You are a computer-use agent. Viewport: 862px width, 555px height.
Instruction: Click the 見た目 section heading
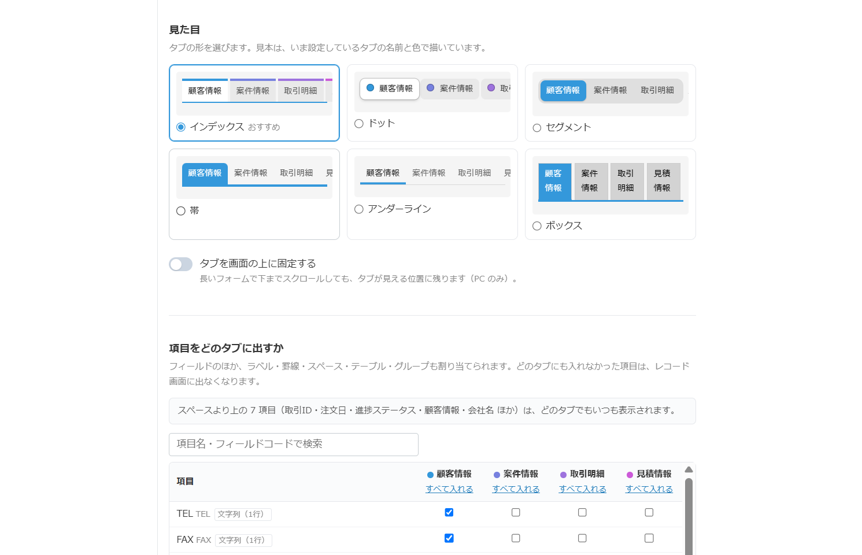point(184,30)
